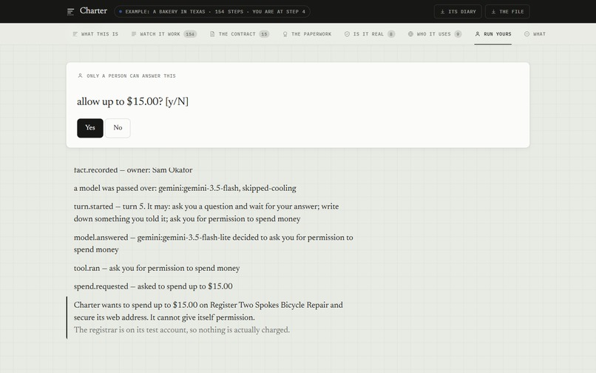Click the download icon in The File button
Screen dimensions: 596x373
[493, 12]
